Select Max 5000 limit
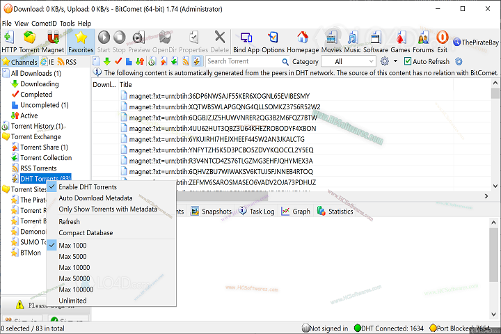This screenshot has height=334, width=501. pyautogui.click(x=111, y=257)
